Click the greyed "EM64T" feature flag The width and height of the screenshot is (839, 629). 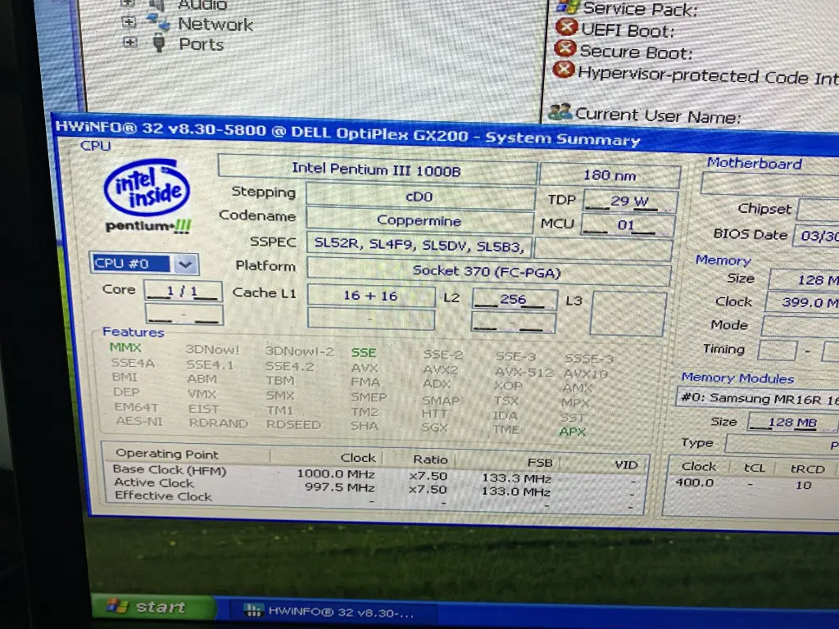[x=137, y=408]
